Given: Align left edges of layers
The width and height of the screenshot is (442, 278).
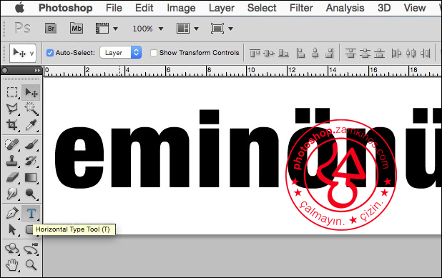Looking at the screenshot, I should (x=301, y=53).
